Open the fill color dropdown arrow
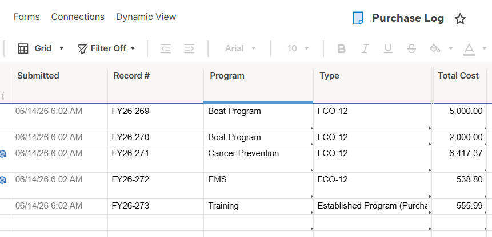The height and width of the screenshot is (237, 492). coord(451,48)
